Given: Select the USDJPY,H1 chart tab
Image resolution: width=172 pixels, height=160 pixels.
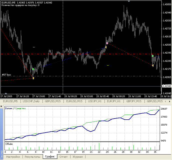Looking at the screenshot, I should (95, 101).
